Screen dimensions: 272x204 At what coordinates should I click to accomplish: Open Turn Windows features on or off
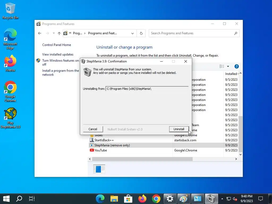pyautogui.click(x=60, y=62)
